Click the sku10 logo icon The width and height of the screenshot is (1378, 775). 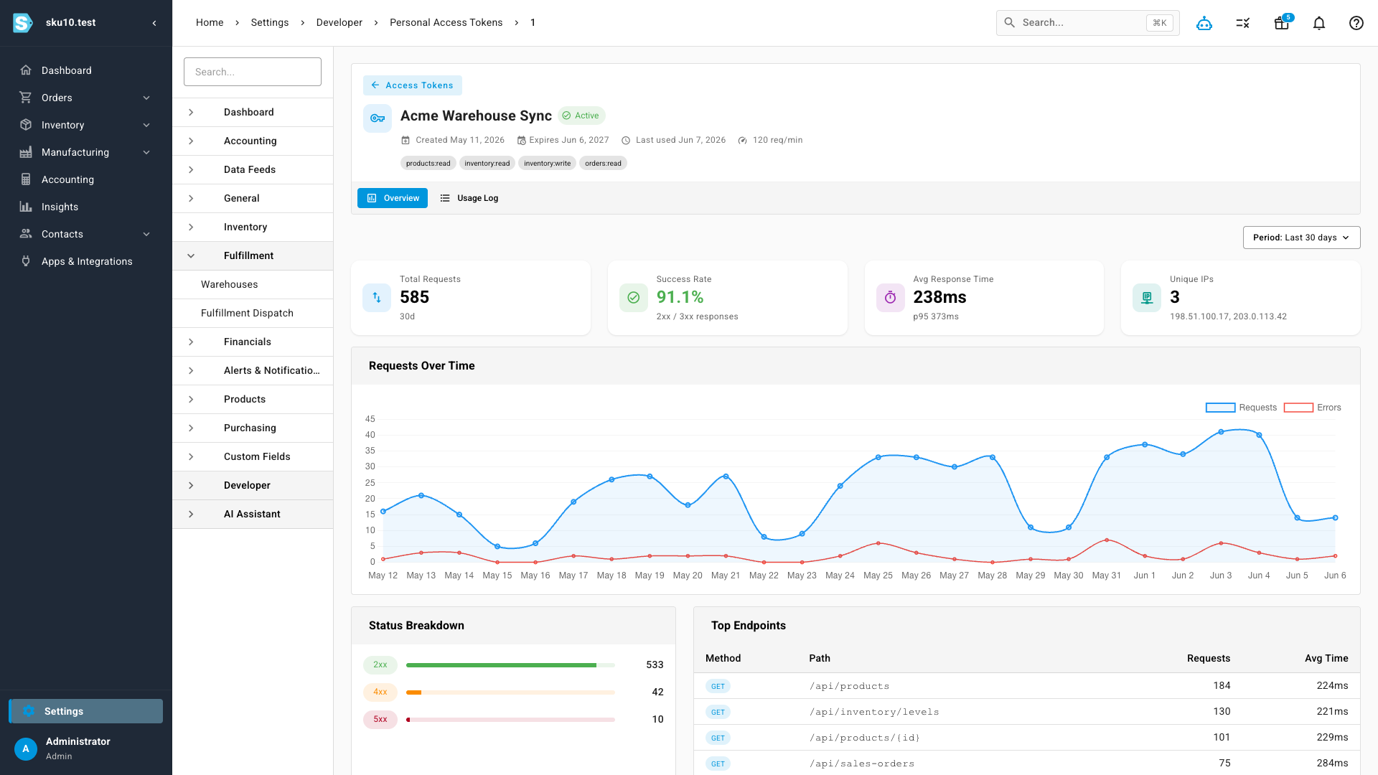[x=23, y=23]
